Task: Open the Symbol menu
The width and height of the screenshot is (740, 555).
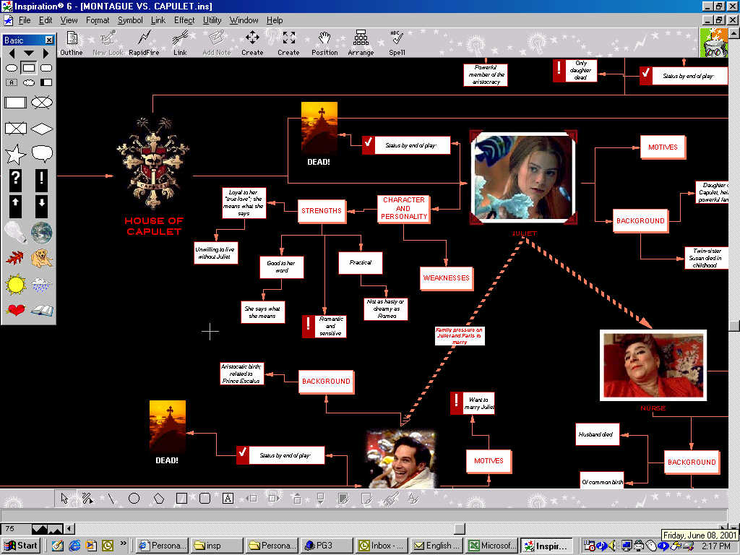Action: [x=130, y=20]
